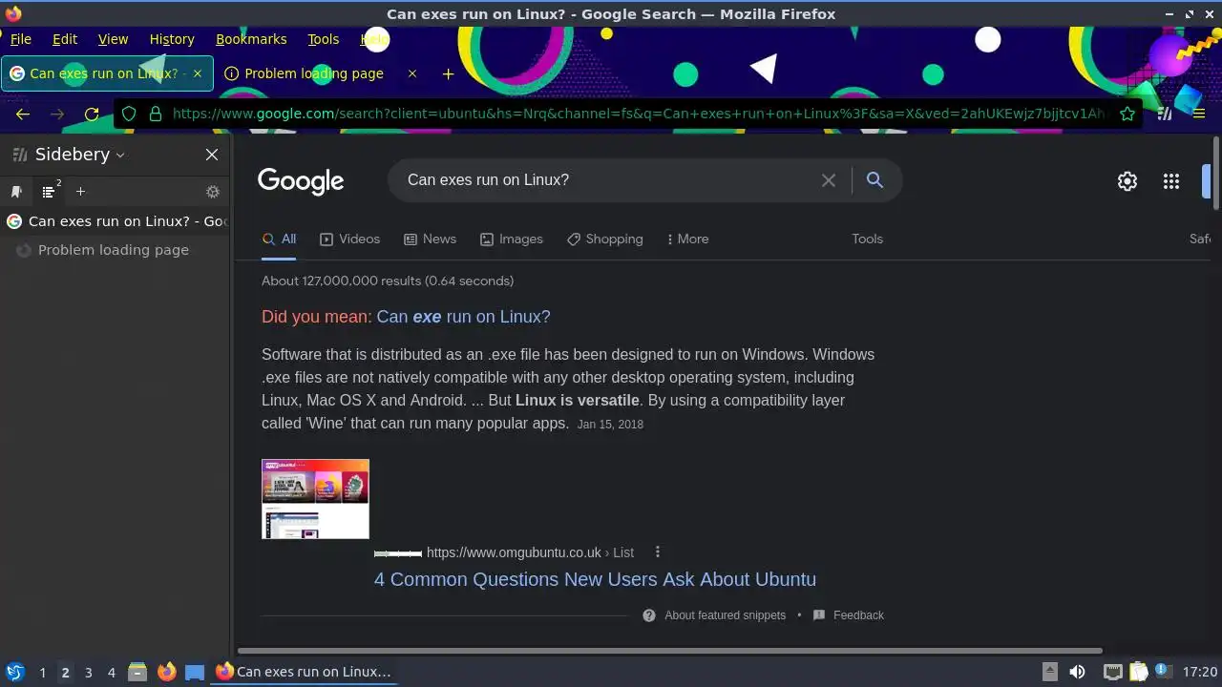Screen dimensions: 1222x687
Task: Click the Firefox address bar URL
Action: [638, 114]
